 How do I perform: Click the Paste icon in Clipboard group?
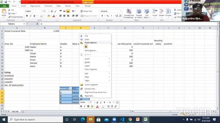pyautogui.click(x=4, y=12)
